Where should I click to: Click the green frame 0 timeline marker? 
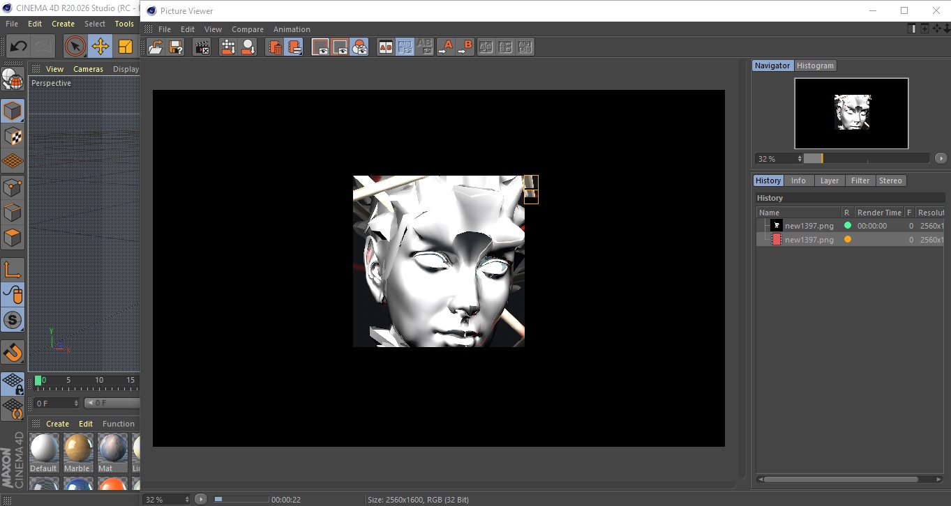38,381
